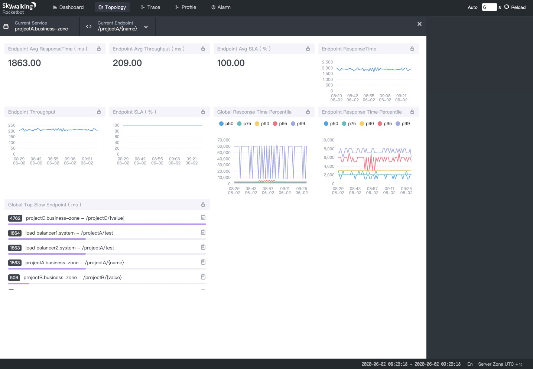
Task: Open the Alarm tab
Action: coord(221,7)
